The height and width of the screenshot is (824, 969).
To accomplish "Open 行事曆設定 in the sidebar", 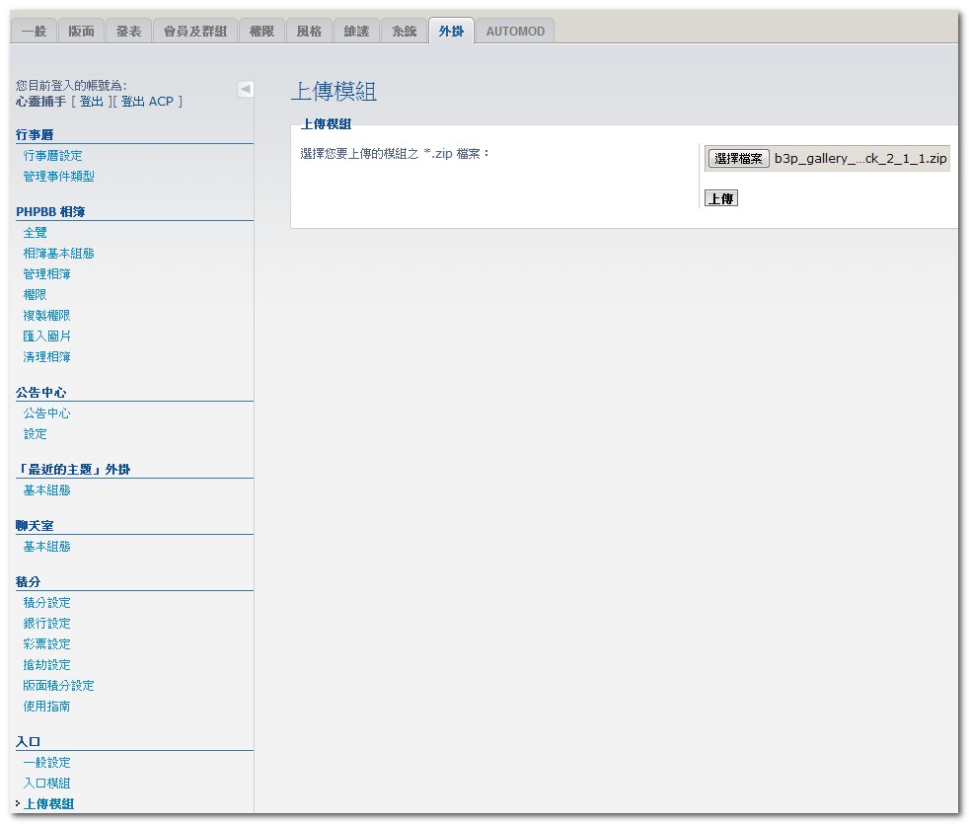I will pos(53,156).
